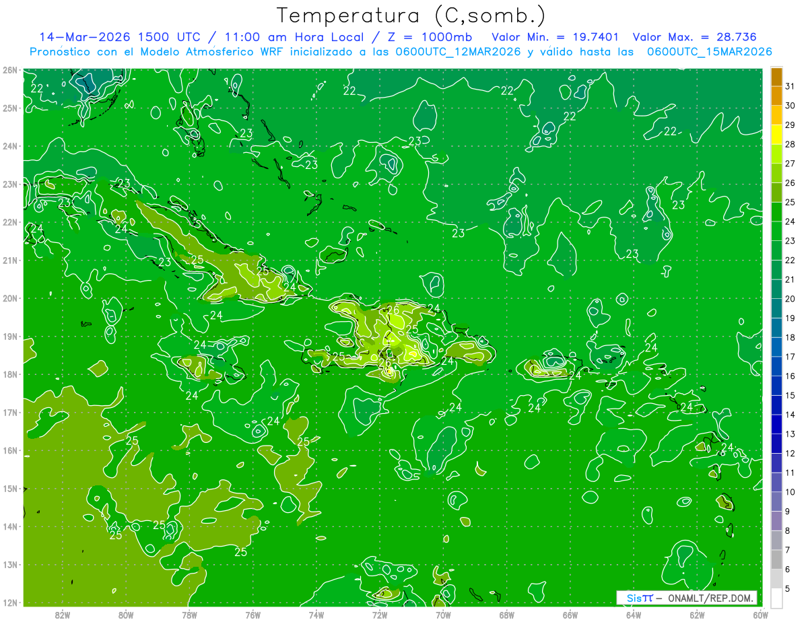The height and width of the screenshot is (624, 808).
Task: Click longitude axis label '82W'
Action: [x=63, y=615]
